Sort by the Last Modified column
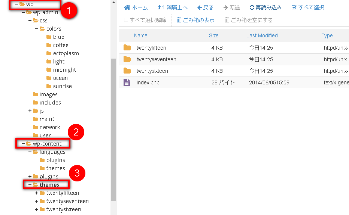349x215 pixels. pos(262,35)
